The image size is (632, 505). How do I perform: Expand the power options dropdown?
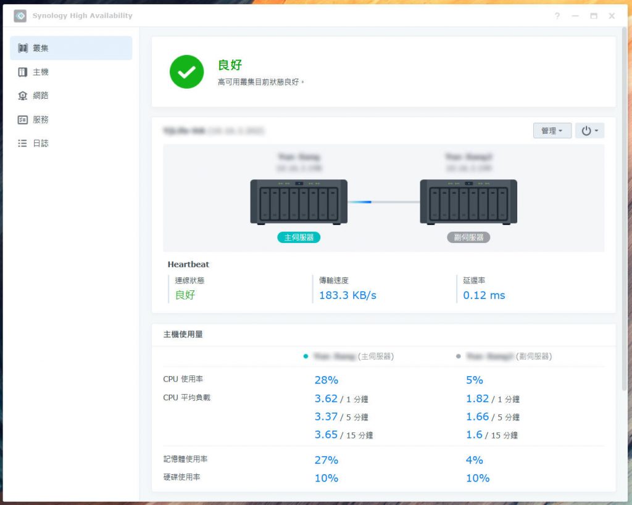(x=589, y=131)
